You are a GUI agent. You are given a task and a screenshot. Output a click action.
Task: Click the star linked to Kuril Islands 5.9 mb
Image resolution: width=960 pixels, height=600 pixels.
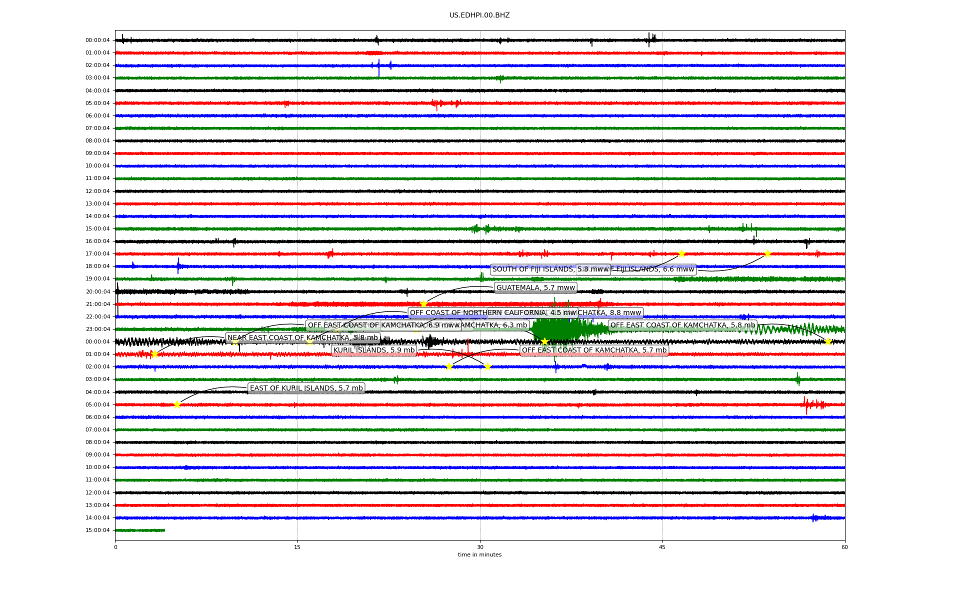click(488, 366)
